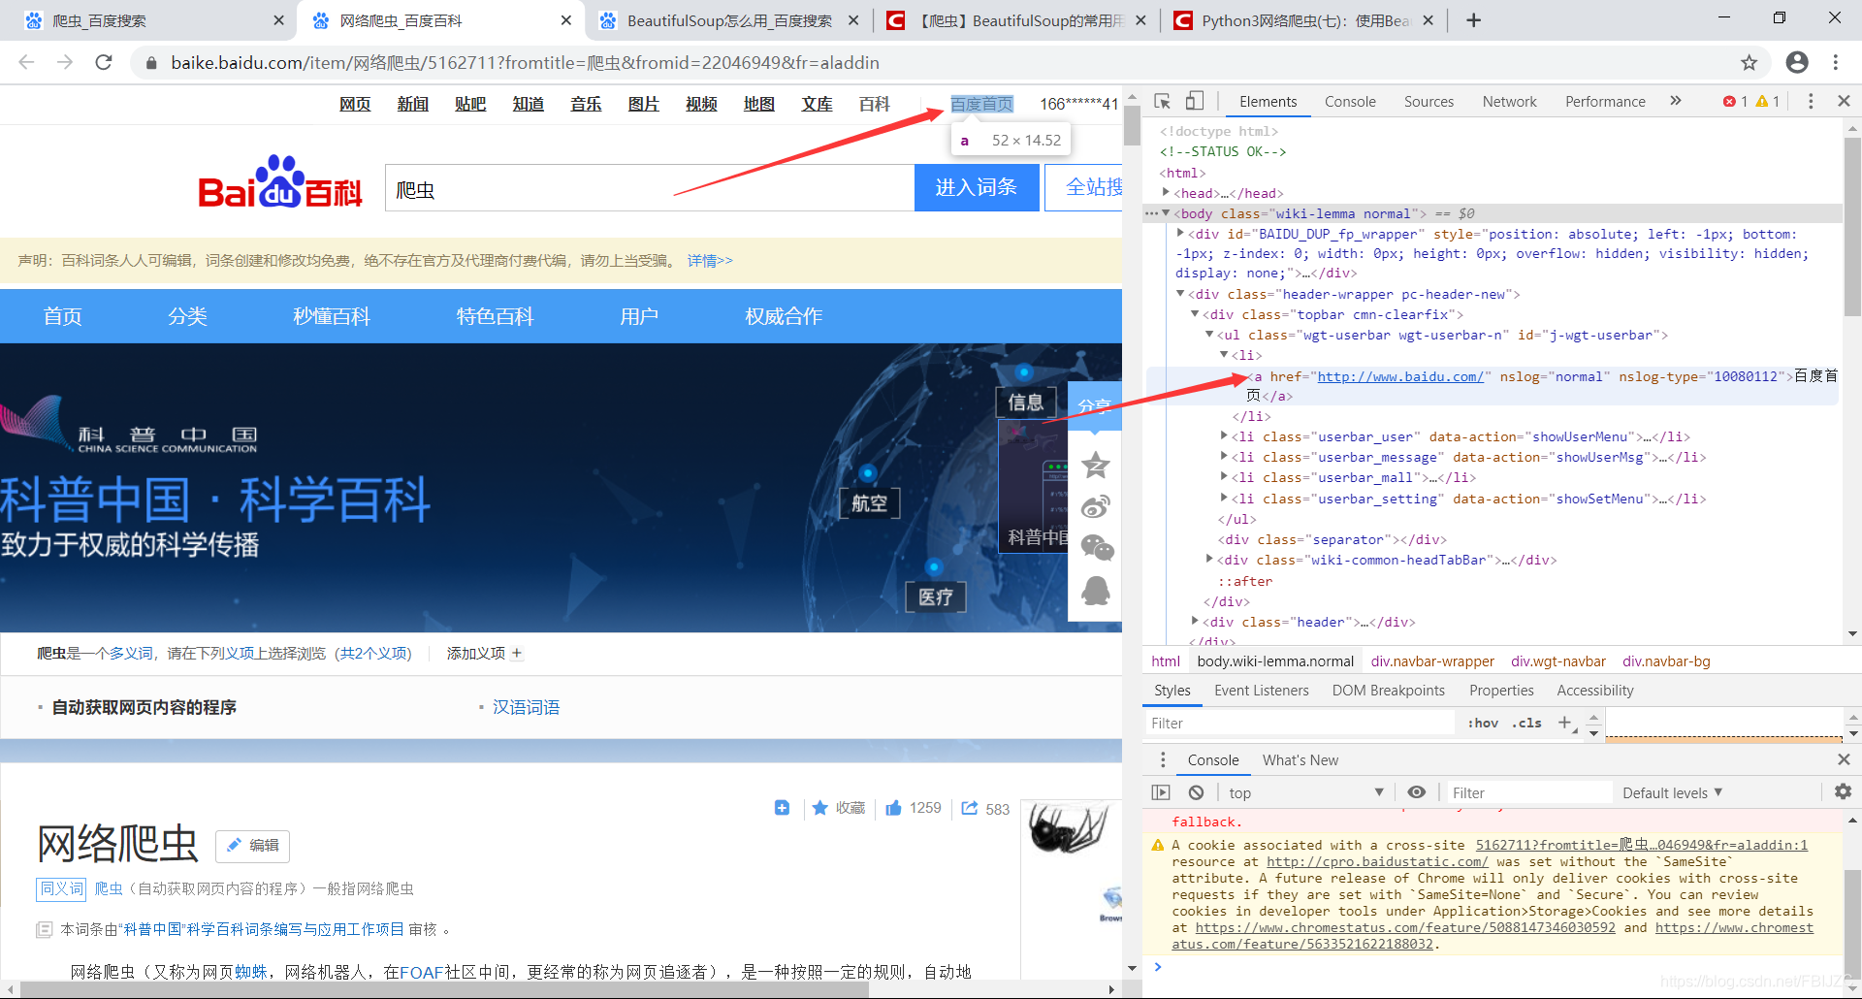Show console sidebar icon
The width and height of the screenshot is (1862, 999).
[x=1161, y=792]
